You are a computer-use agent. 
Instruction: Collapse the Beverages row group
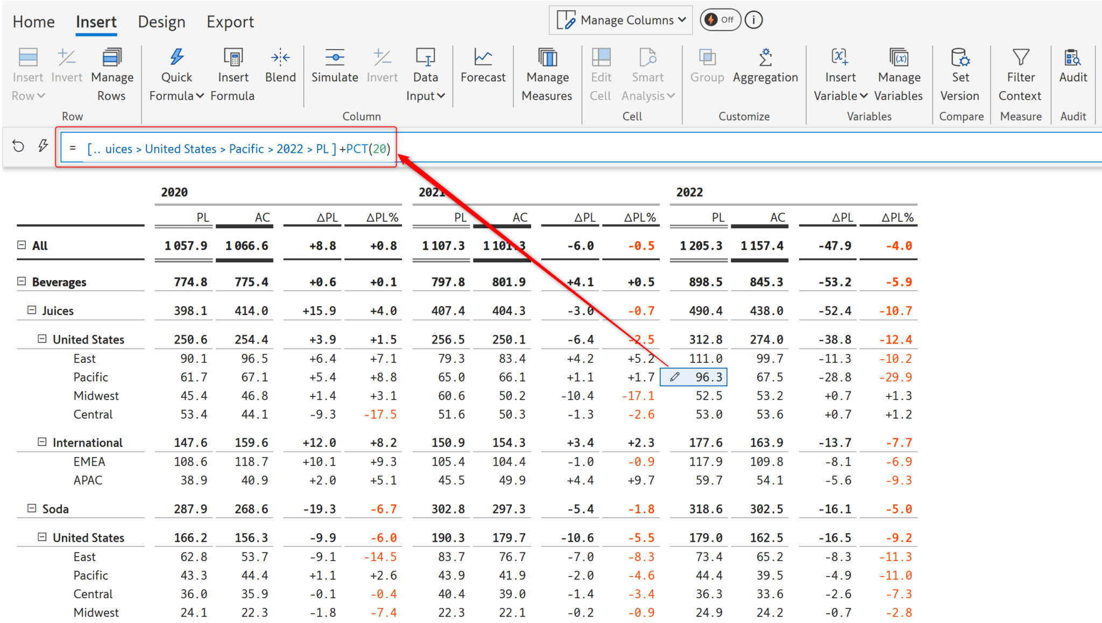coord(22,282)
